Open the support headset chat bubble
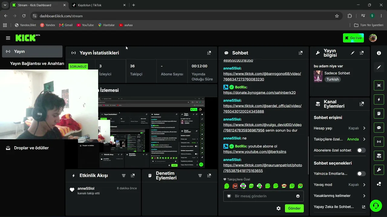Viewport: 387px width, 217px height. point(376,206)
